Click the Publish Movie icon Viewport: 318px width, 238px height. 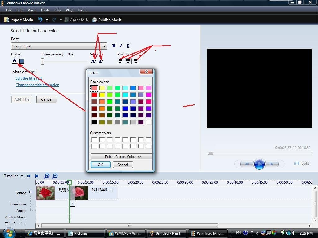[94, 20]
